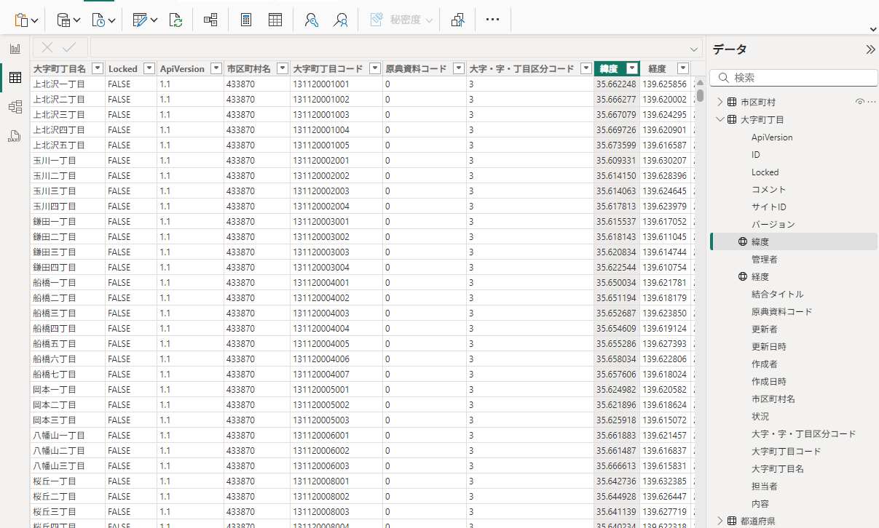Click the 検索 search field in データ pane
The height and width of the screenshot is (528, 879).
click(794, 77)
